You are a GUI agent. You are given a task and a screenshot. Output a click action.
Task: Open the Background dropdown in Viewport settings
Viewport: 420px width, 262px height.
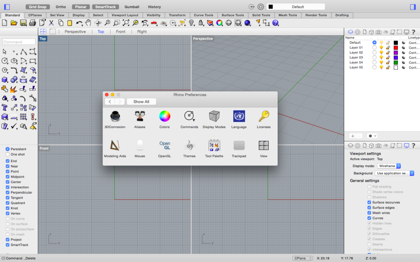coord(395,173)
